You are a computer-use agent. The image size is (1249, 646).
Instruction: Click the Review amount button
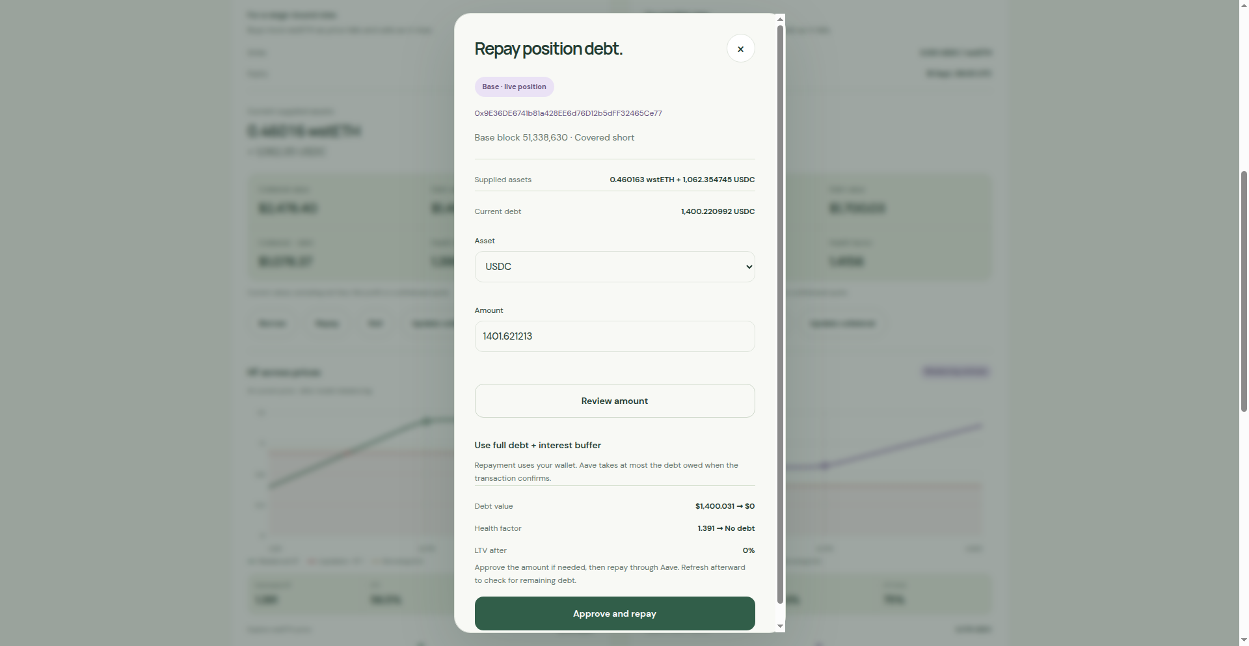tap(615, 401)
